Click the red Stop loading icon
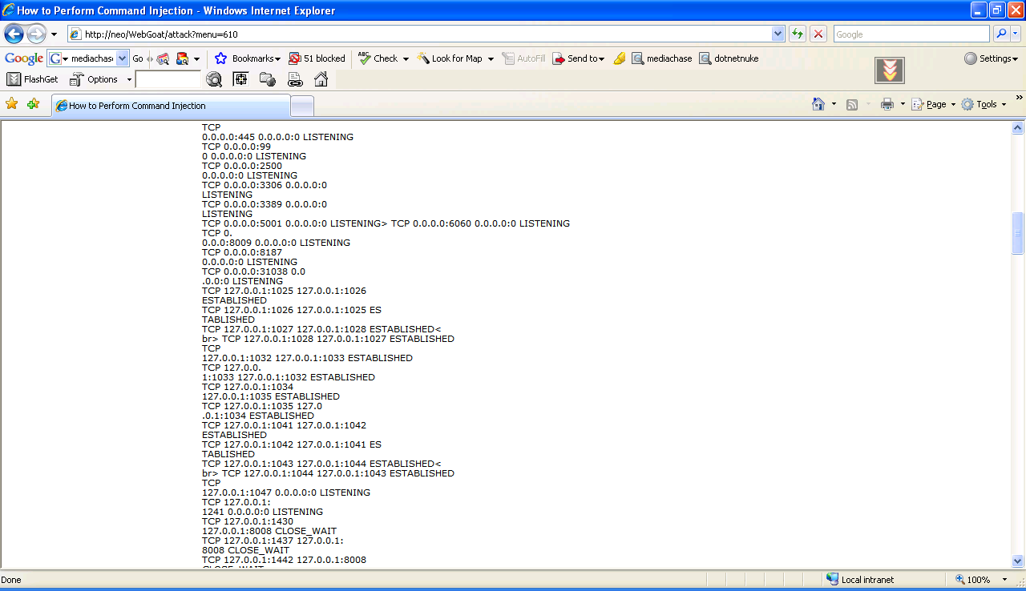 [x=818, y=34]
